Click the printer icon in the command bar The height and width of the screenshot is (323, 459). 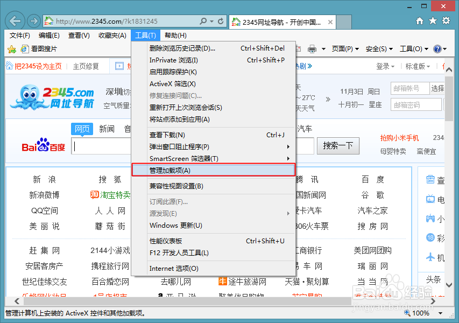(312, 49)
